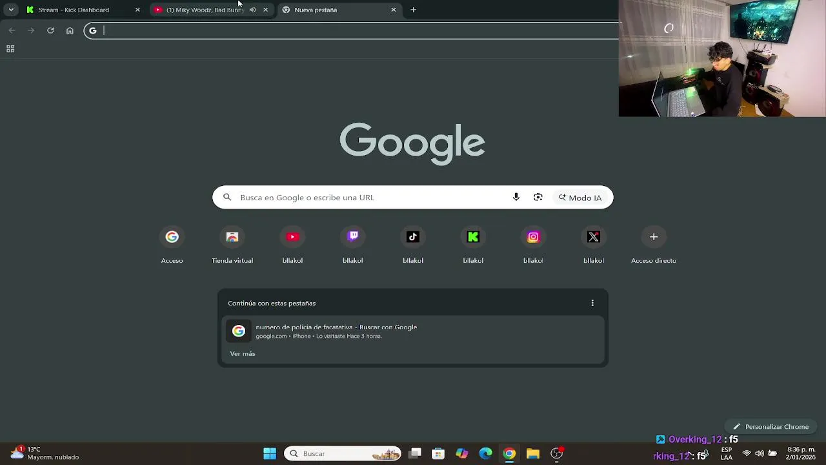The width and height of the screenshot is (826, 465).
Task: Open volume control in system tray
Action: [x=760, y=453]
